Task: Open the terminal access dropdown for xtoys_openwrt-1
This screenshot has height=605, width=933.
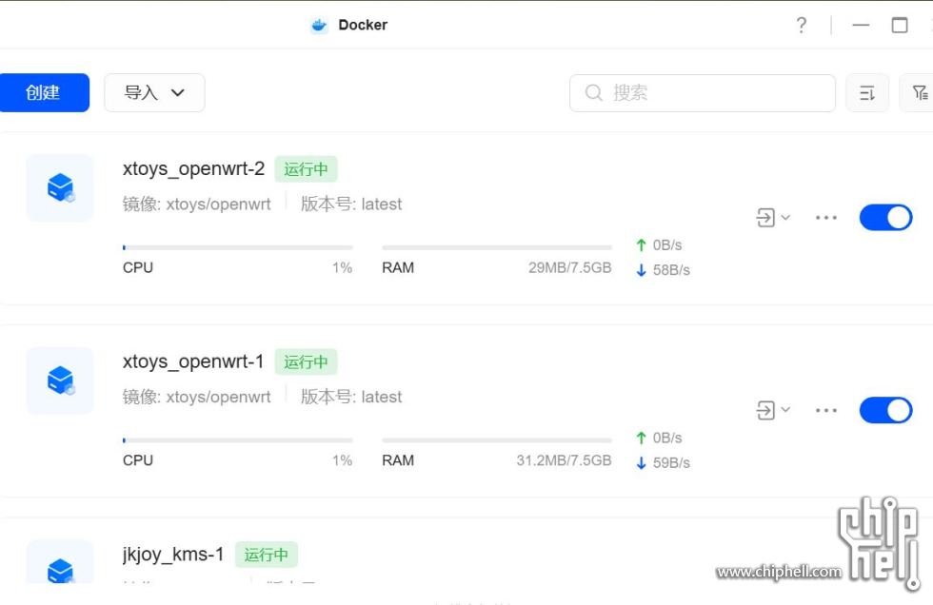Action: pyautogui.click(x=773, y=410)
